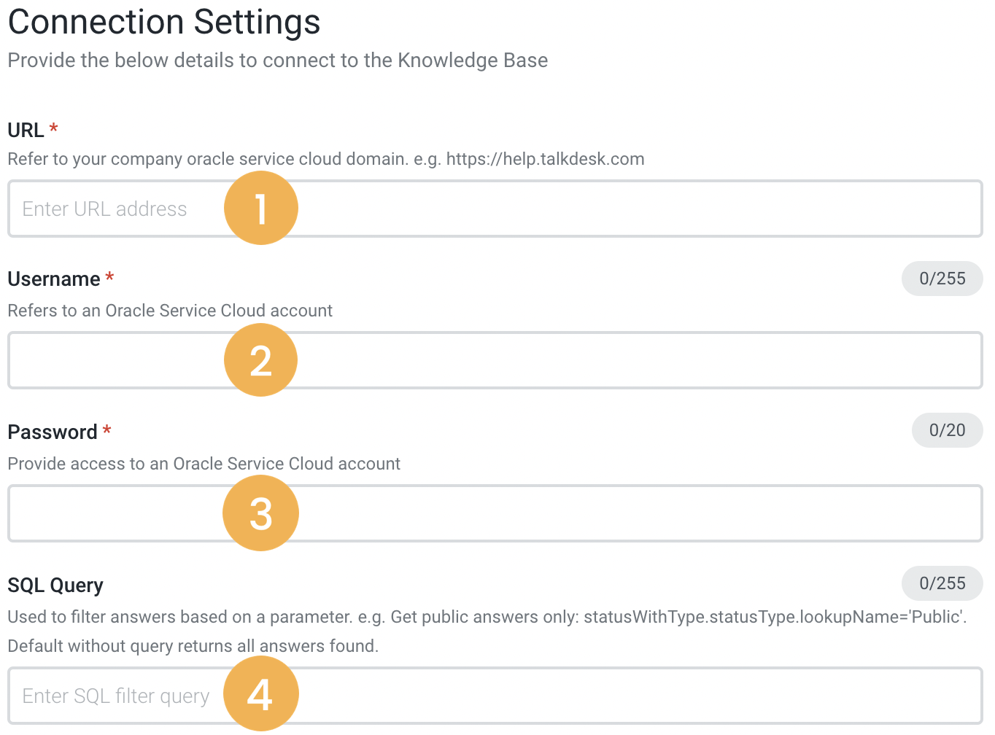Select the URL field label
995x735 pixels.
coord(25,130)
